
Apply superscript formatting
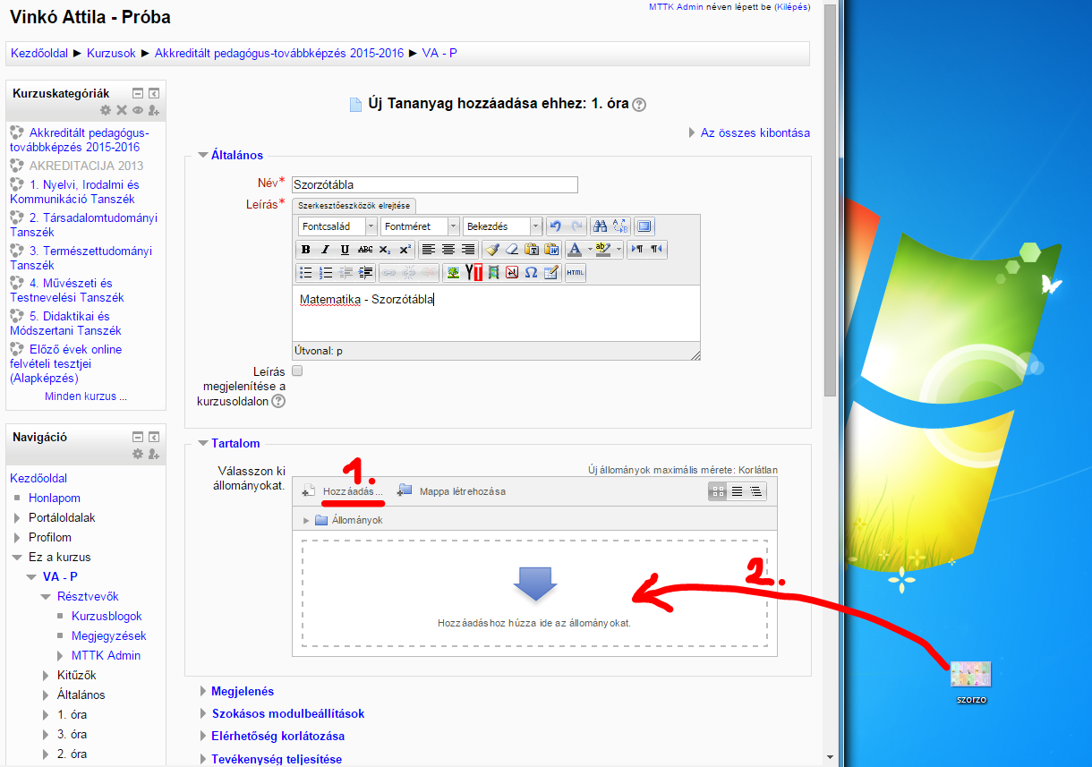(x=405, y=250)
